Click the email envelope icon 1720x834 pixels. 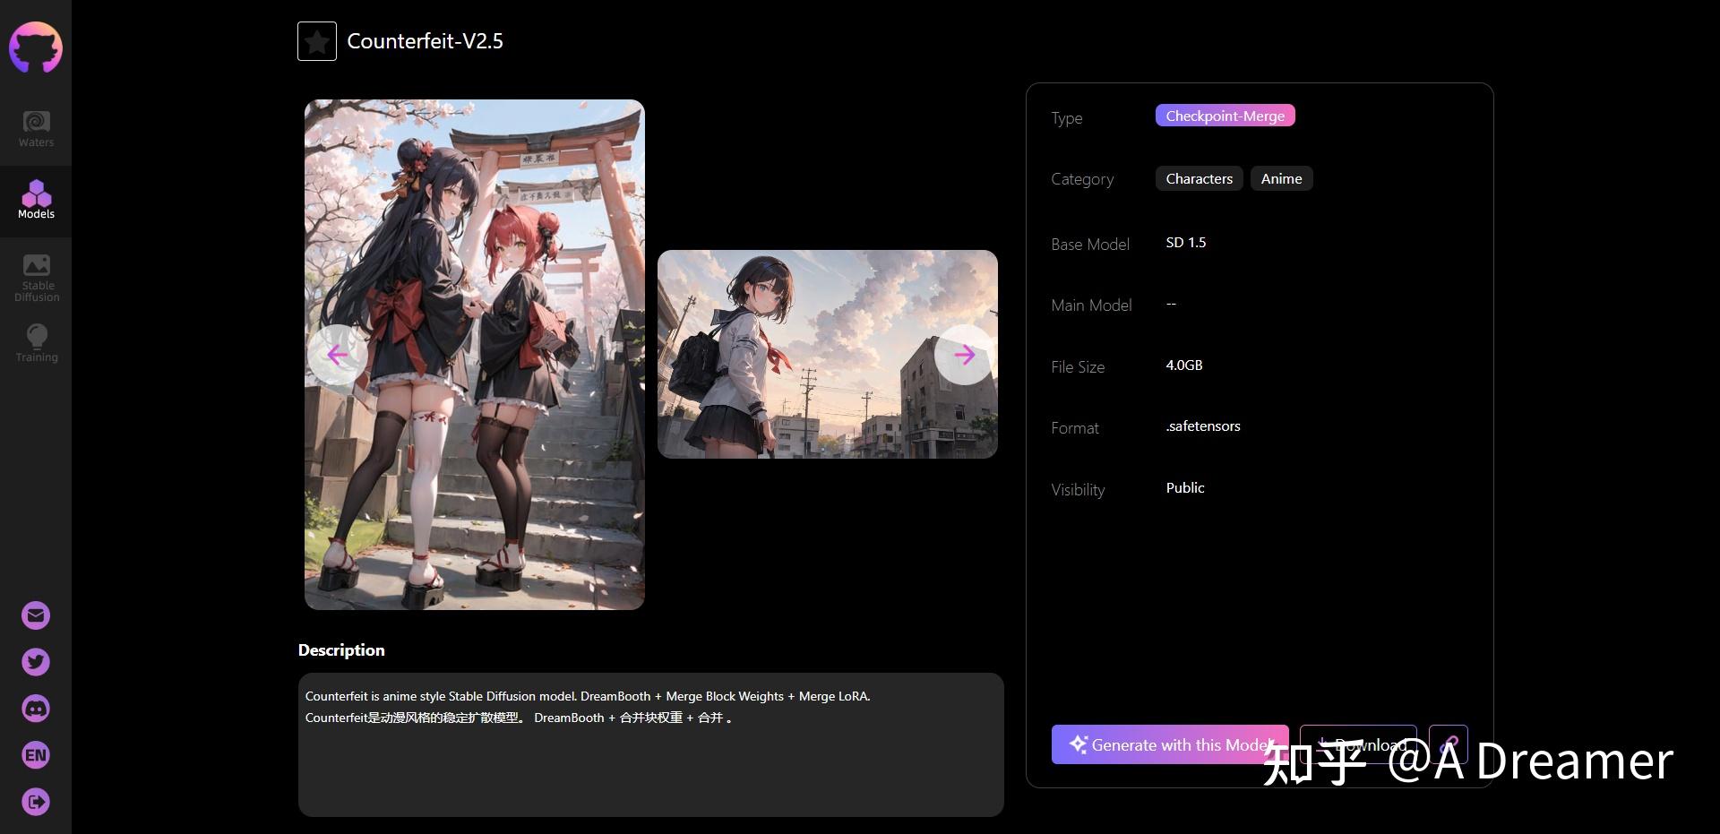pyautogui.click(x=36, y=615)
